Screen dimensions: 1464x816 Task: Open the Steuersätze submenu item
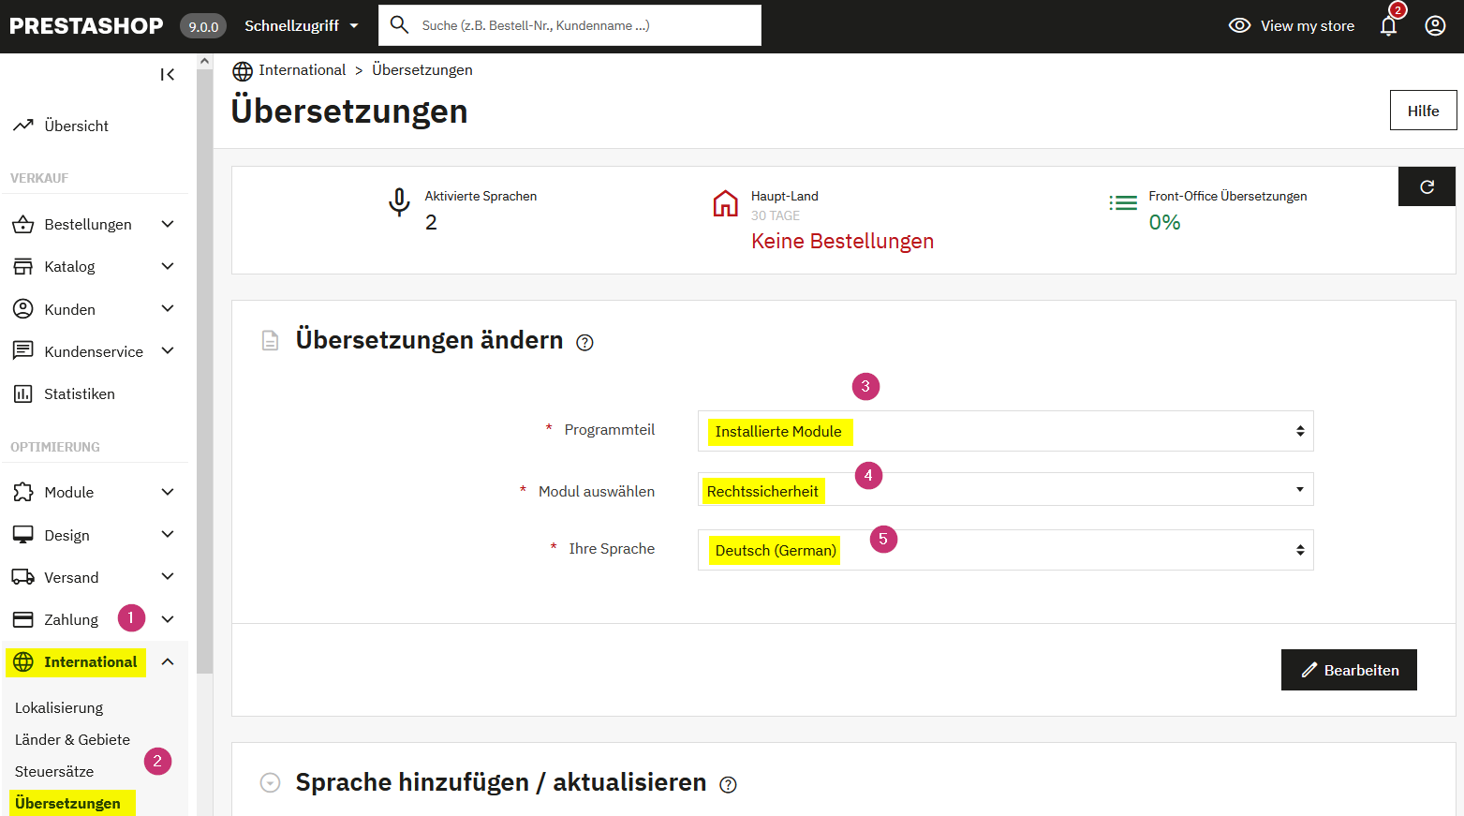(54, 772)
